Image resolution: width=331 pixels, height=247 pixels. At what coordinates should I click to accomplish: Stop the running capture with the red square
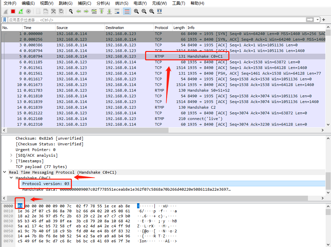tap(13, 11)
